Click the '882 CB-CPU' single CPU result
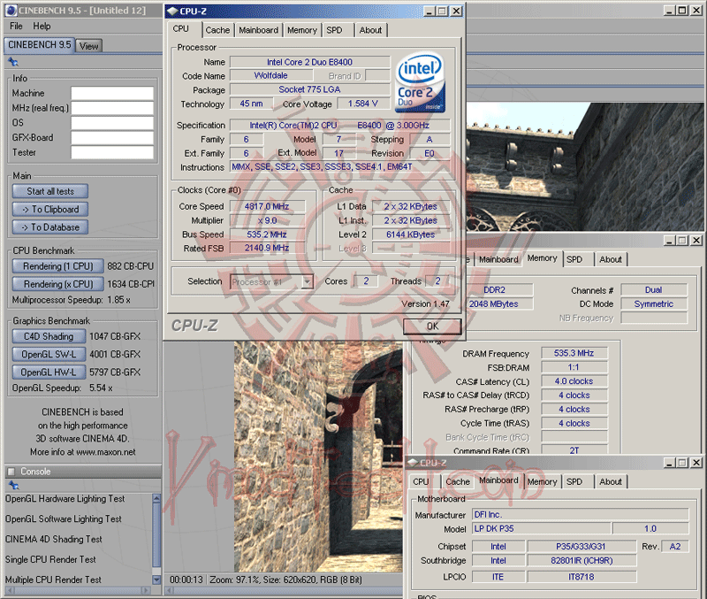Viewport: 707px width, 599px height. [130, 266]
